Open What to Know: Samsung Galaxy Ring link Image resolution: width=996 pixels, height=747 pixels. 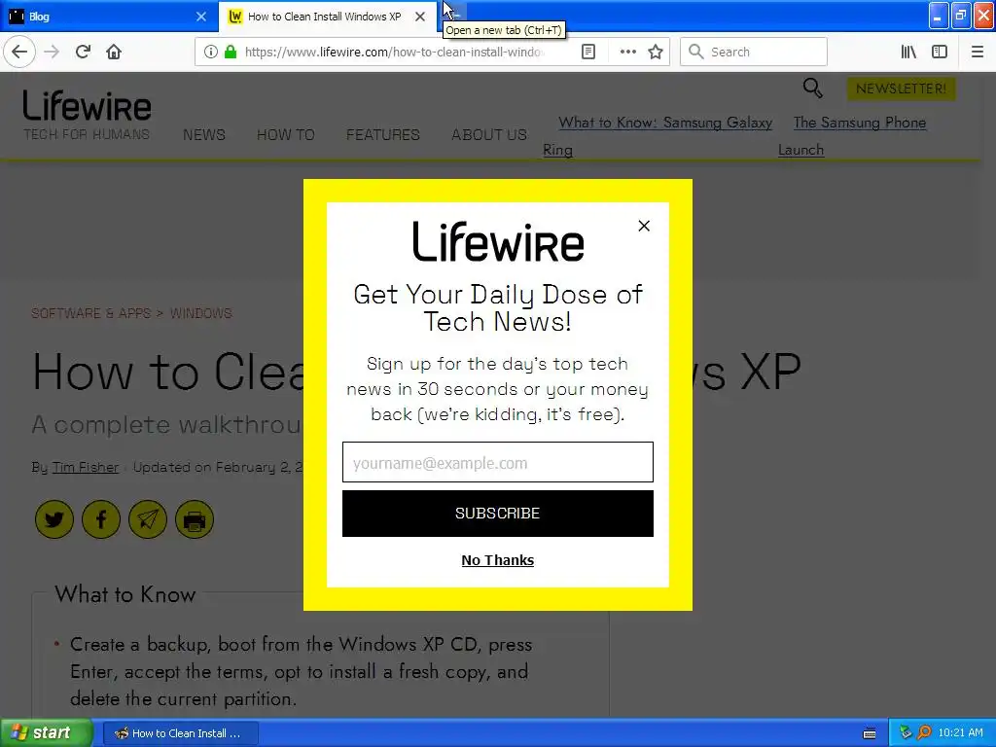664,123
